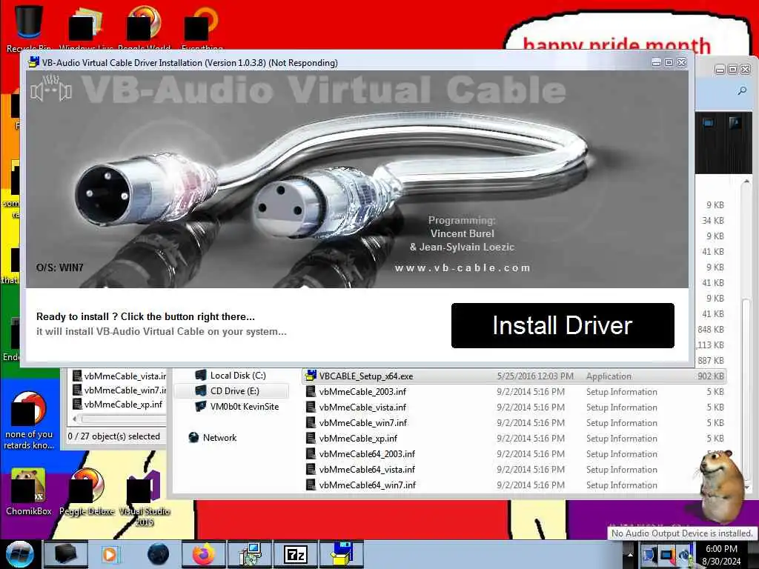Select vbMmeCable64_2003.inf file row
Screen dimensions: 759x569
[514, 453]
